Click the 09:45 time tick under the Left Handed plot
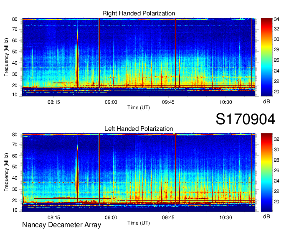The width and height of the screenshot is (284, 230). (x=168, y=217)
